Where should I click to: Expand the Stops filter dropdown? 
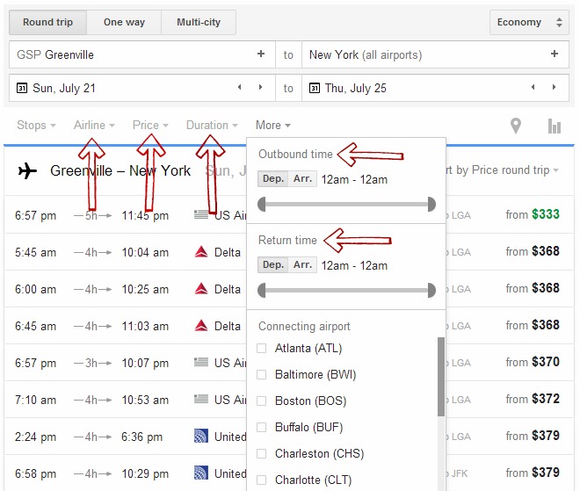click(36, 126)
